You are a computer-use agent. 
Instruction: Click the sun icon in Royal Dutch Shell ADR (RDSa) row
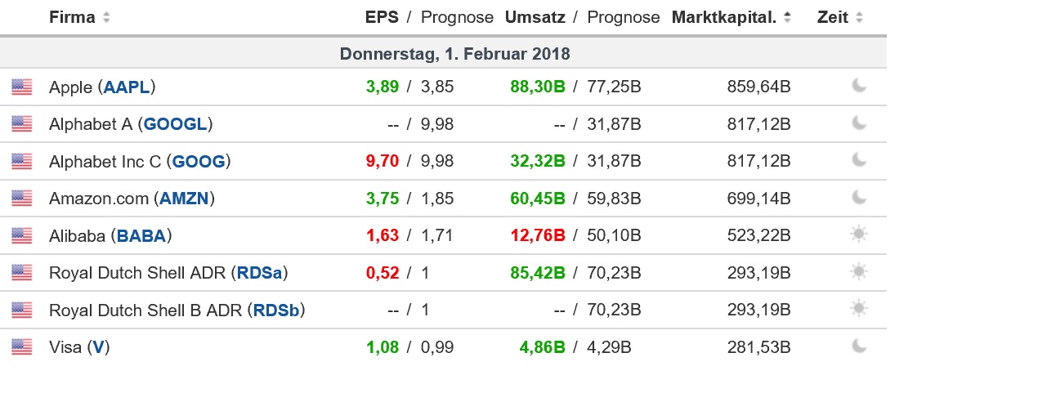pyautogui.click(x=859, y=271)
